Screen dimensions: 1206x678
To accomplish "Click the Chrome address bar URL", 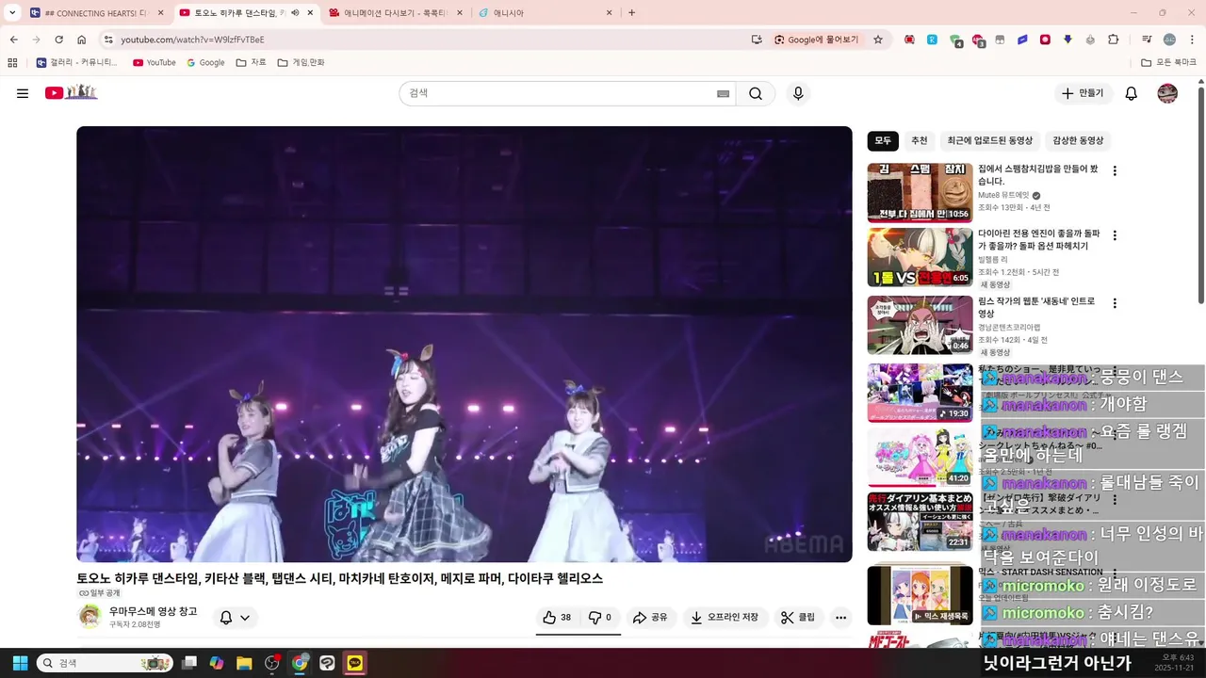I will 192,40.
